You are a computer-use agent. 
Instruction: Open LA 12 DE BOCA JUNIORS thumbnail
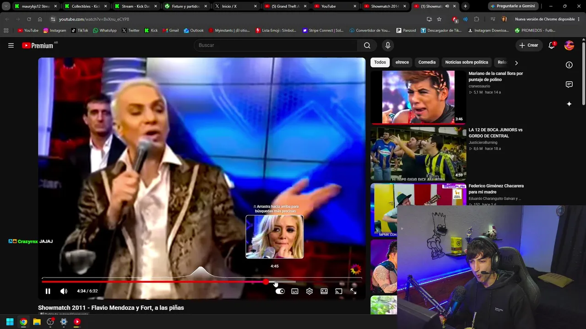pyautogui.click(x=418, y=154)
